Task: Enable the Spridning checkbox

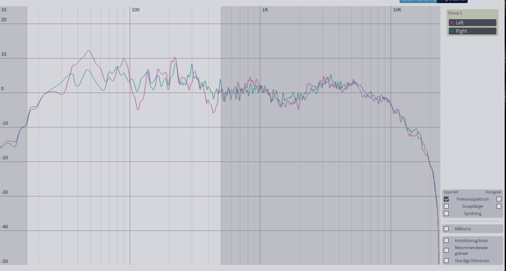Action: (446, 214)
